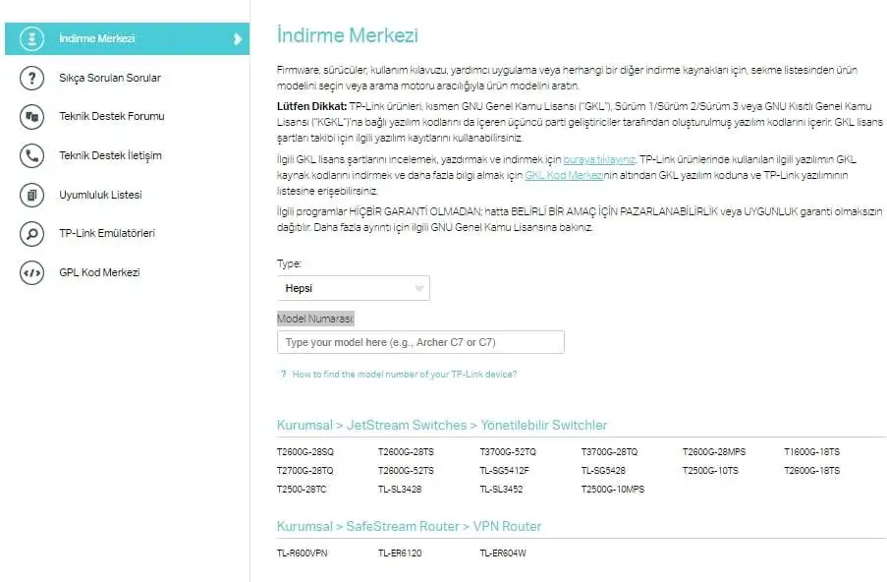Click the İndirme Merkezi download icon

pos(31,38)
